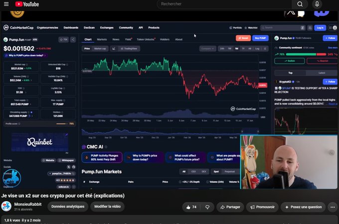Select the 24h chart range
The width and height of the screenshot is (339, 224).
[222, 49]
